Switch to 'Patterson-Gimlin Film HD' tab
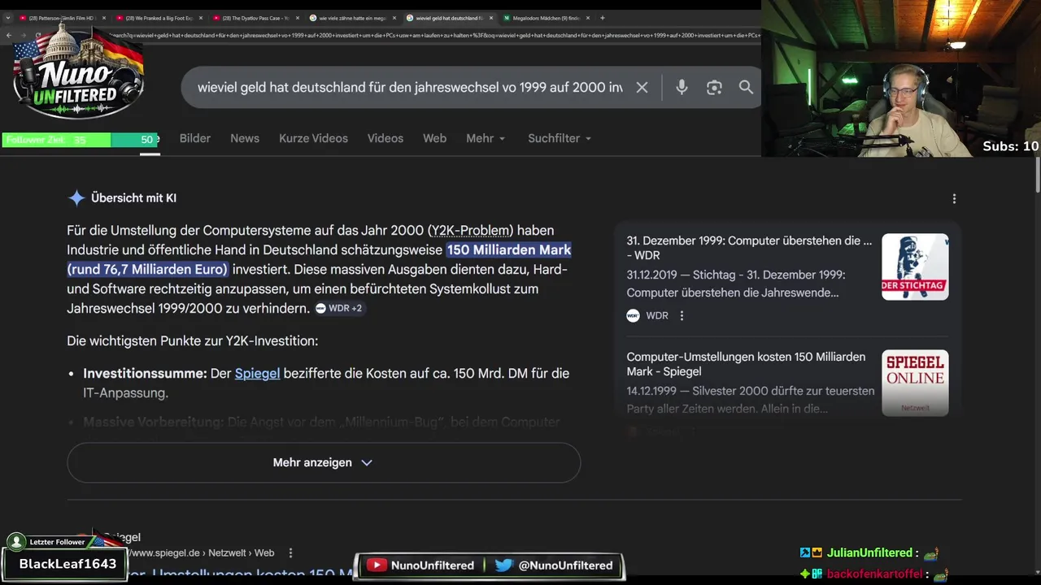 pos(61,18)
